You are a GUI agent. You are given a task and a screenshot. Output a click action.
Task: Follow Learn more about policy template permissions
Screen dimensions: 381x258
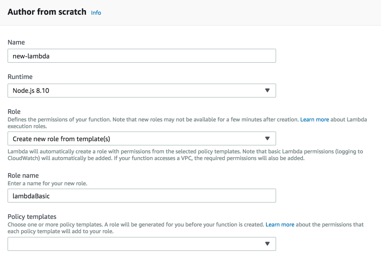[x=280, y=224]
